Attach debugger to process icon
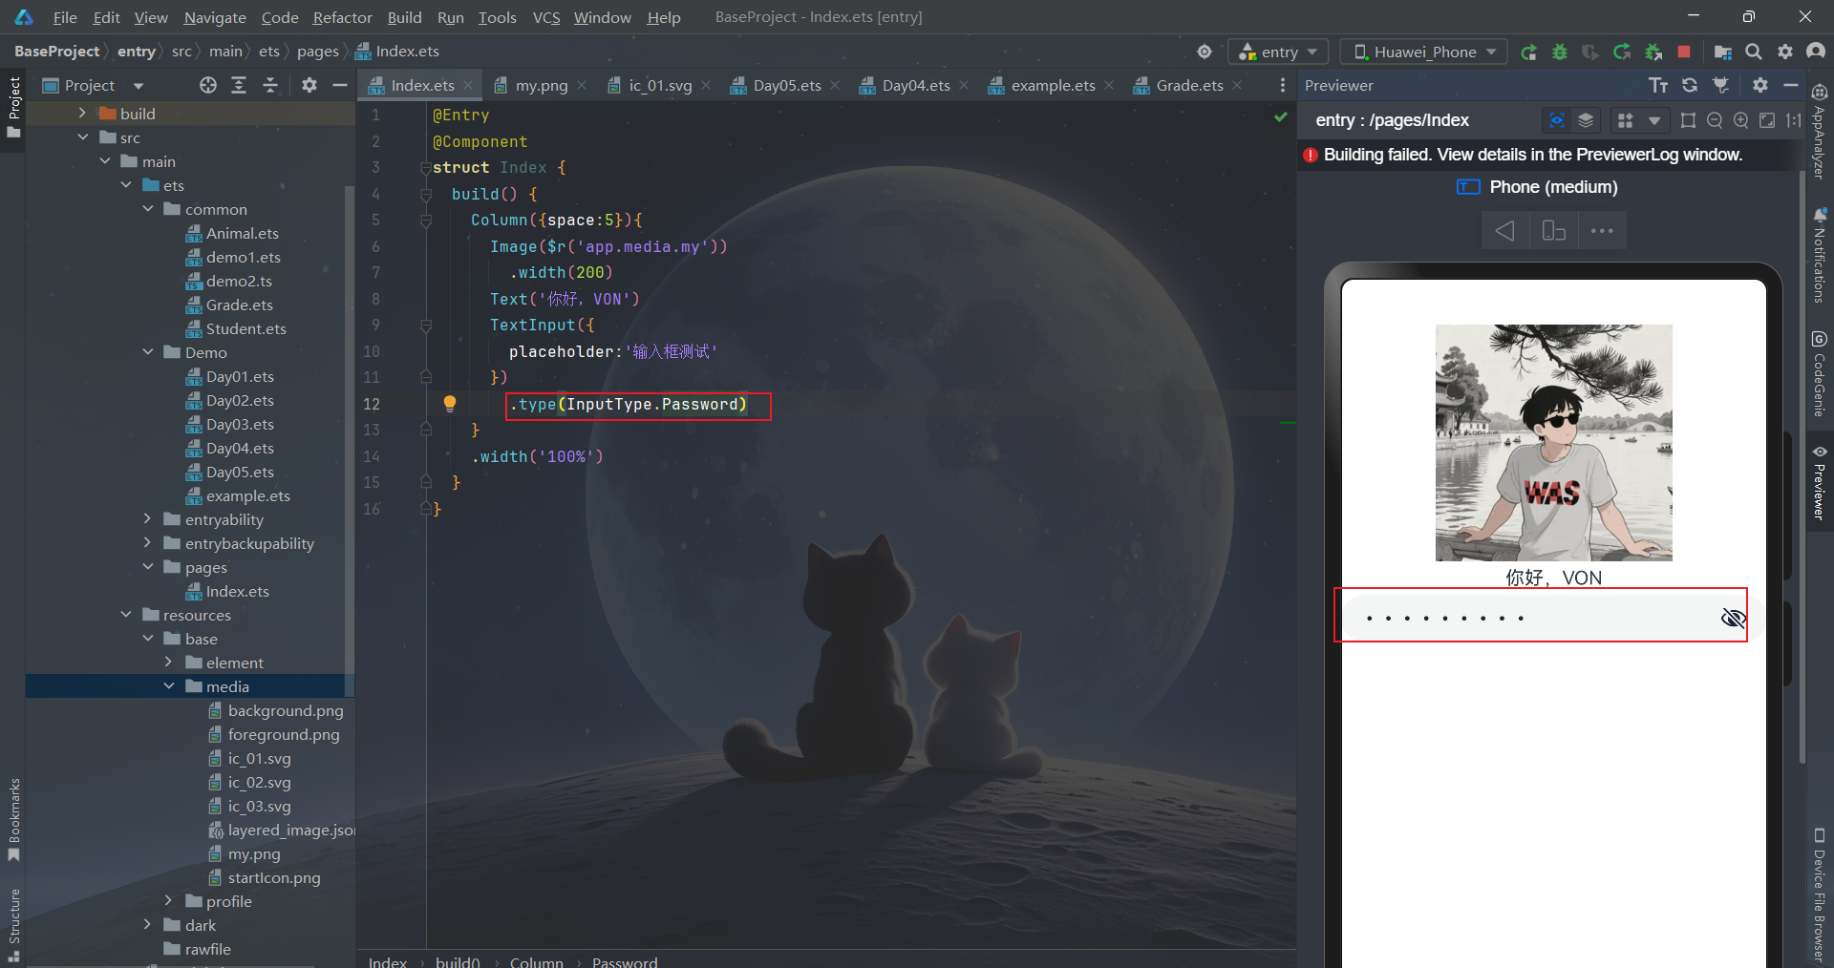This screenshot has height=968, width=1834. tap(1653, 52)
